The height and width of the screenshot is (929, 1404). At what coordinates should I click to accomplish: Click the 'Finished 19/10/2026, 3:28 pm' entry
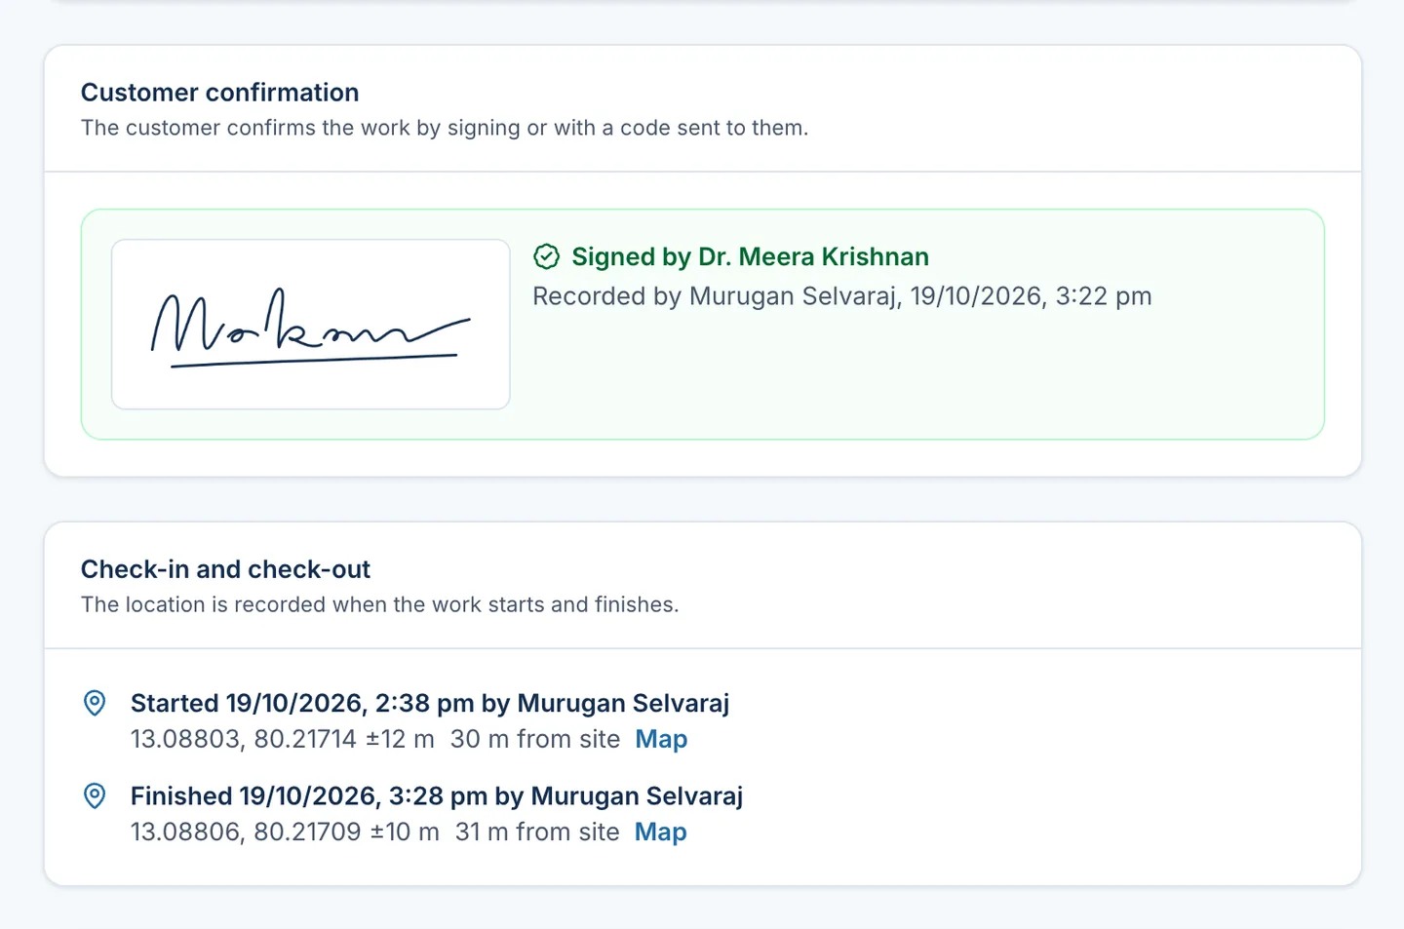pyautogui.click(x=437, y=795)
